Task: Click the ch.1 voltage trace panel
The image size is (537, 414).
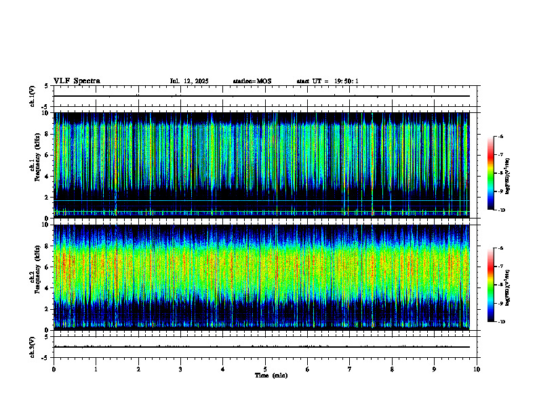Action: (x=265, y=96)
